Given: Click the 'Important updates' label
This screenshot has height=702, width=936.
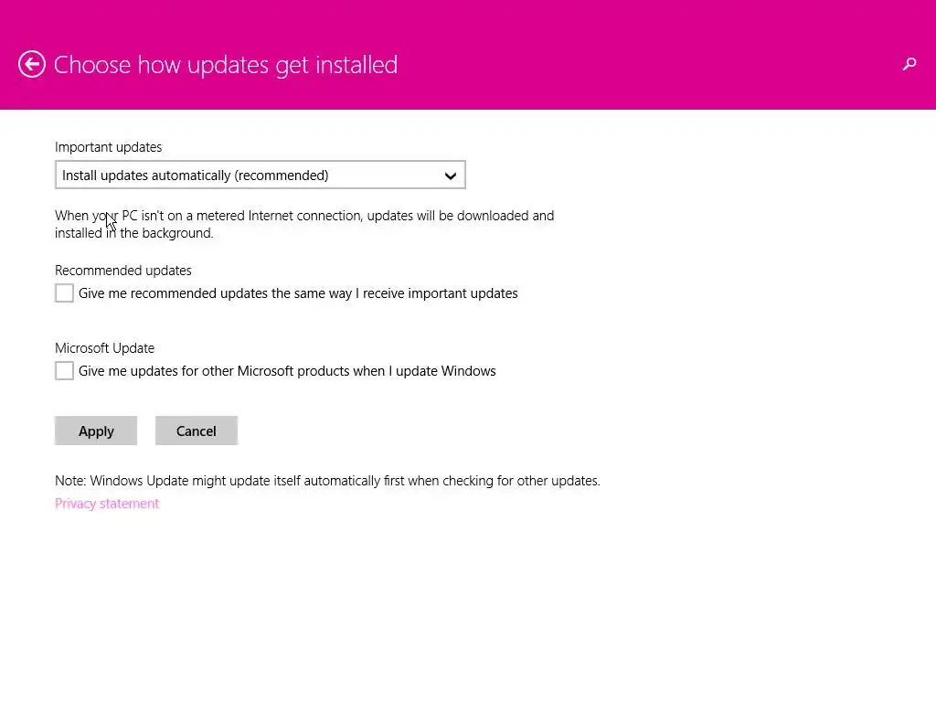Looking at the screenshot, I should (108, 147).
